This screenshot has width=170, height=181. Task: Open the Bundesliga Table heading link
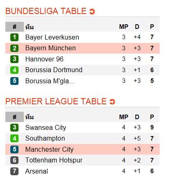pyautogui.click(x=46, y=11)
